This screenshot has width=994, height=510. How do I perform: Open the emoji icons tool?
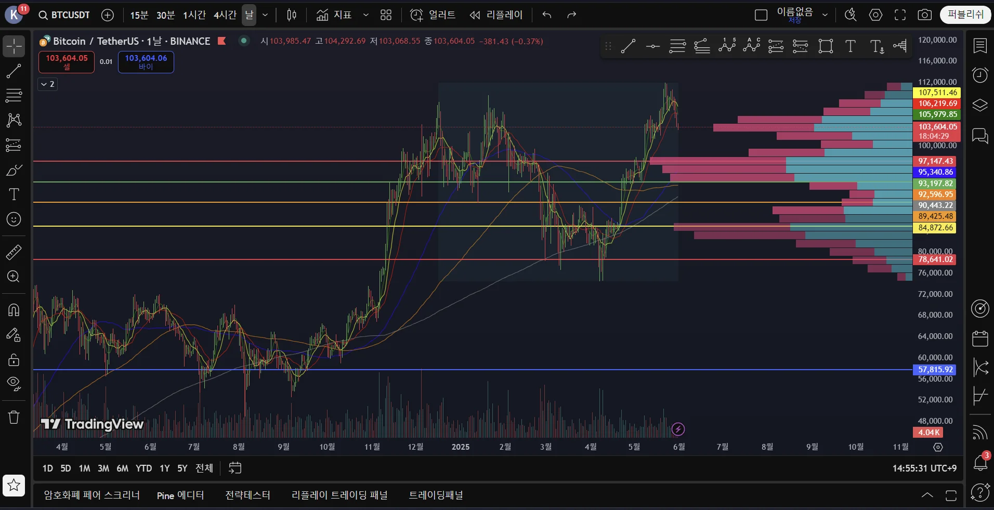pyautogui.click(x=14, y=219)
